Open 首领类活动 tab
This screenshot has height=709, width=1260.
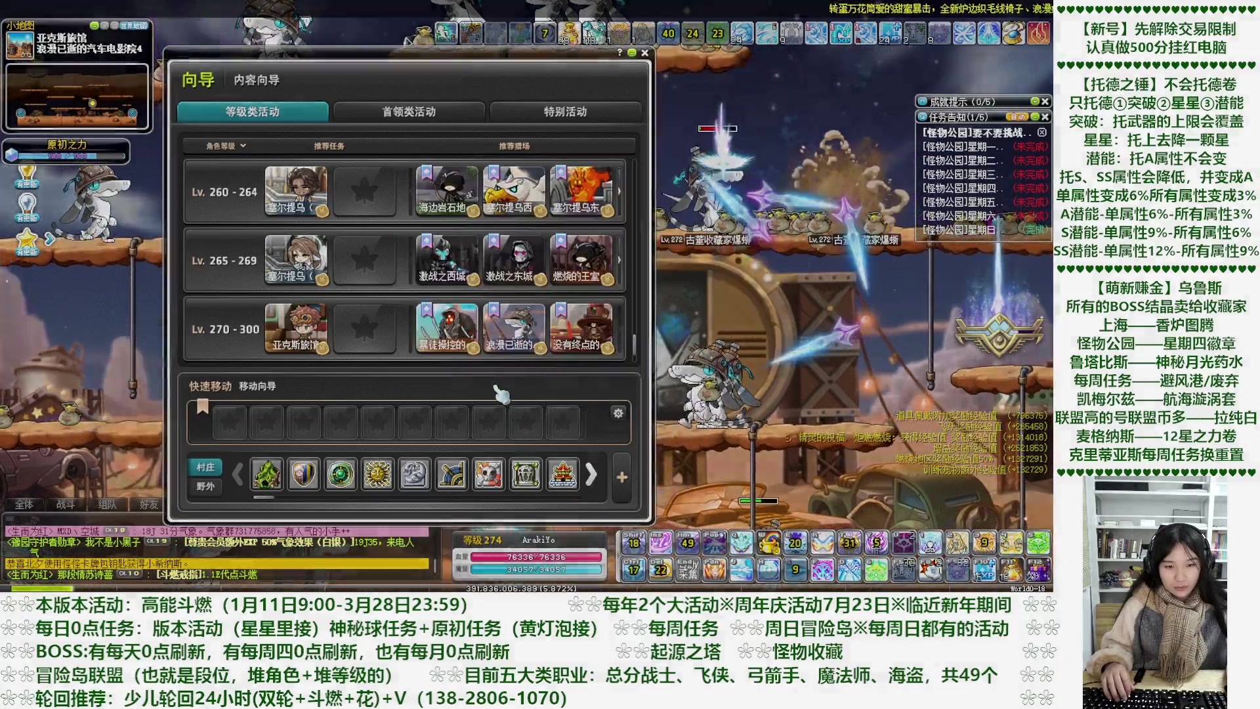(409, 112)
